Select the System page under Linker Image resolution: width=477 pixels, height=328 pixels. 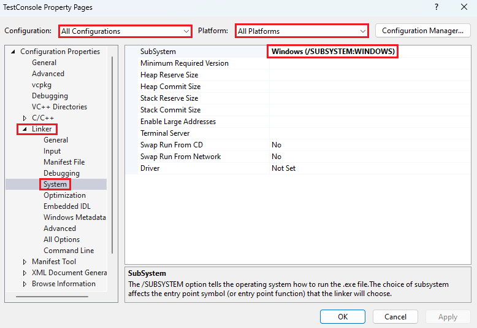pos(55,184)
